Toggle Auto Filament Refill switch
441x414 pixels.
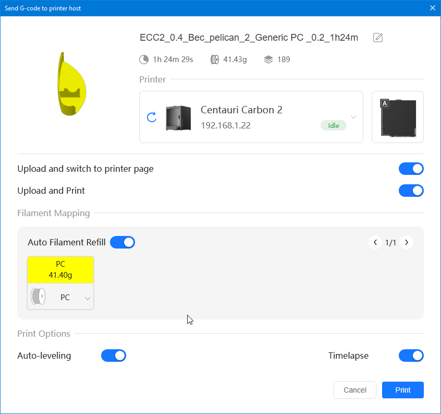123,242
